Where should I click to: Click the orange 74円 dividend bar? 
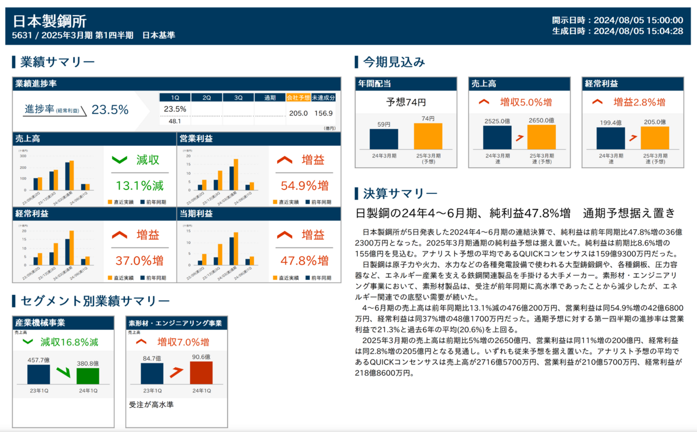[429, 136]
